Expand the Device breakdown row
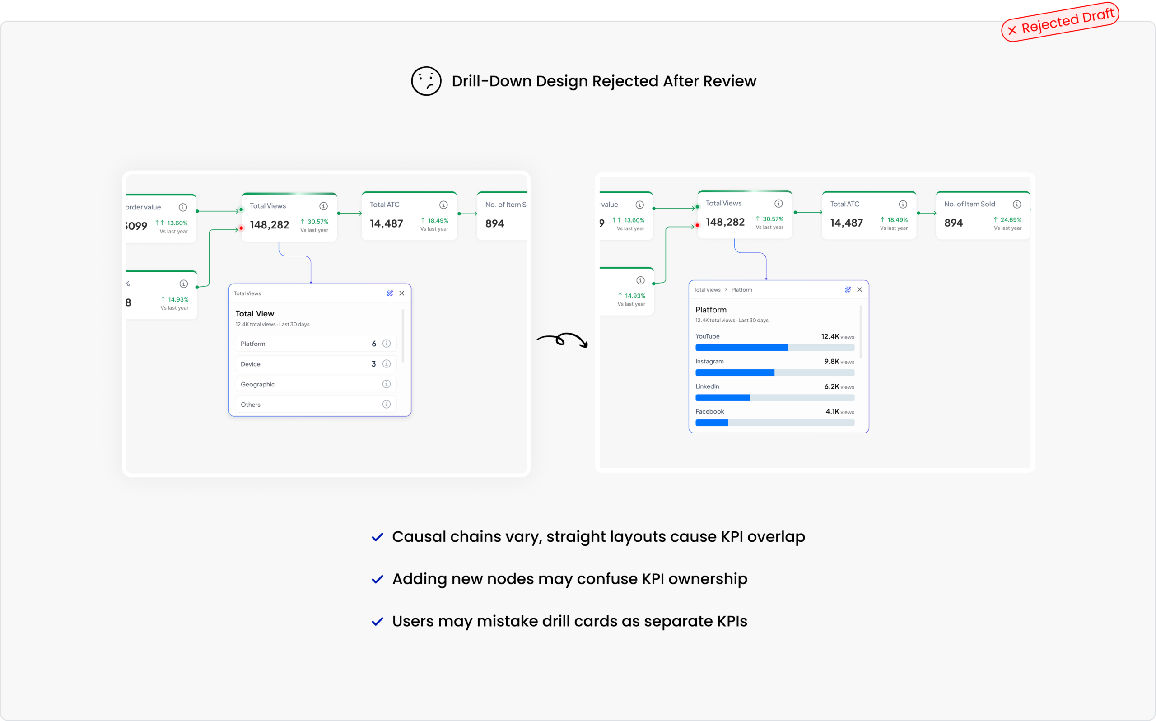The height and width of the screenshot is (721, 1156). click(305, 364)
